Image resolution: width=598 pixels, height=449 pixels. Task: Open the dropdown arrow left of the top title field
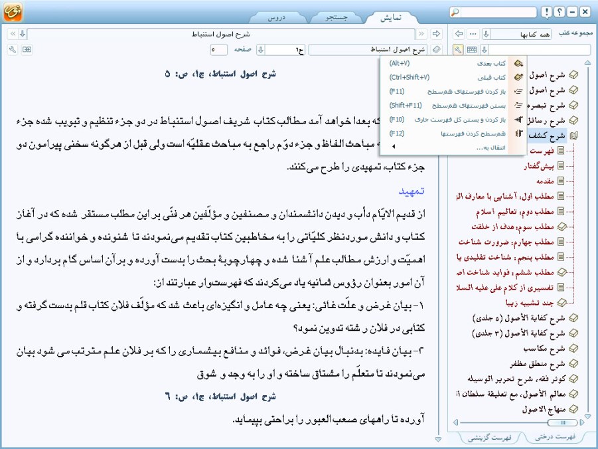click(x=23, y=34)
